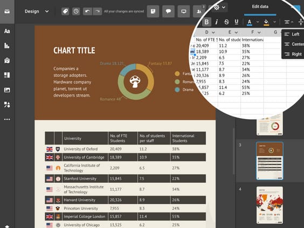This screenshot has width=304, height=228.
Task: Choose Right alignment from the menu
Action: [293, 54]
